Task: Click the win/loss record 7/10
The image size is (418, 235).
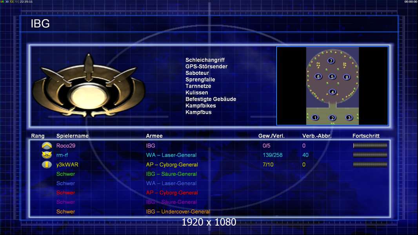Action: (268, 164)
